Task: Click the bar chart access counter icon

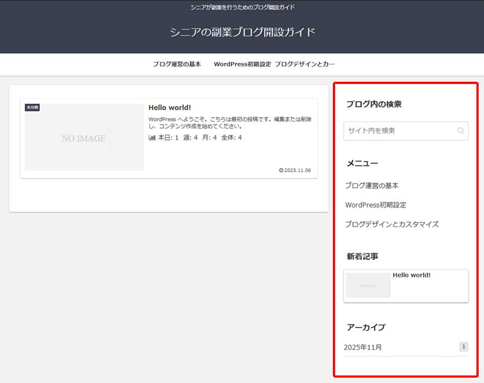Action: pyautogui.click(x=152, y=137)
